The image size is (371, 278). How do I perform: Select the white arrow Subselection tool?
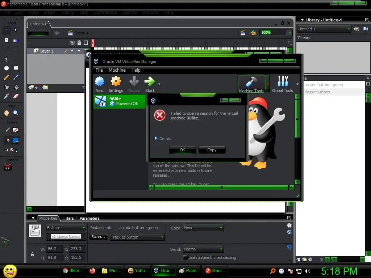coord(16,30)
